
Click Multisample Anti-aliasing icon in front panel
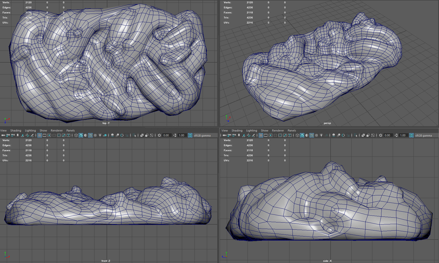pos(122,135)
